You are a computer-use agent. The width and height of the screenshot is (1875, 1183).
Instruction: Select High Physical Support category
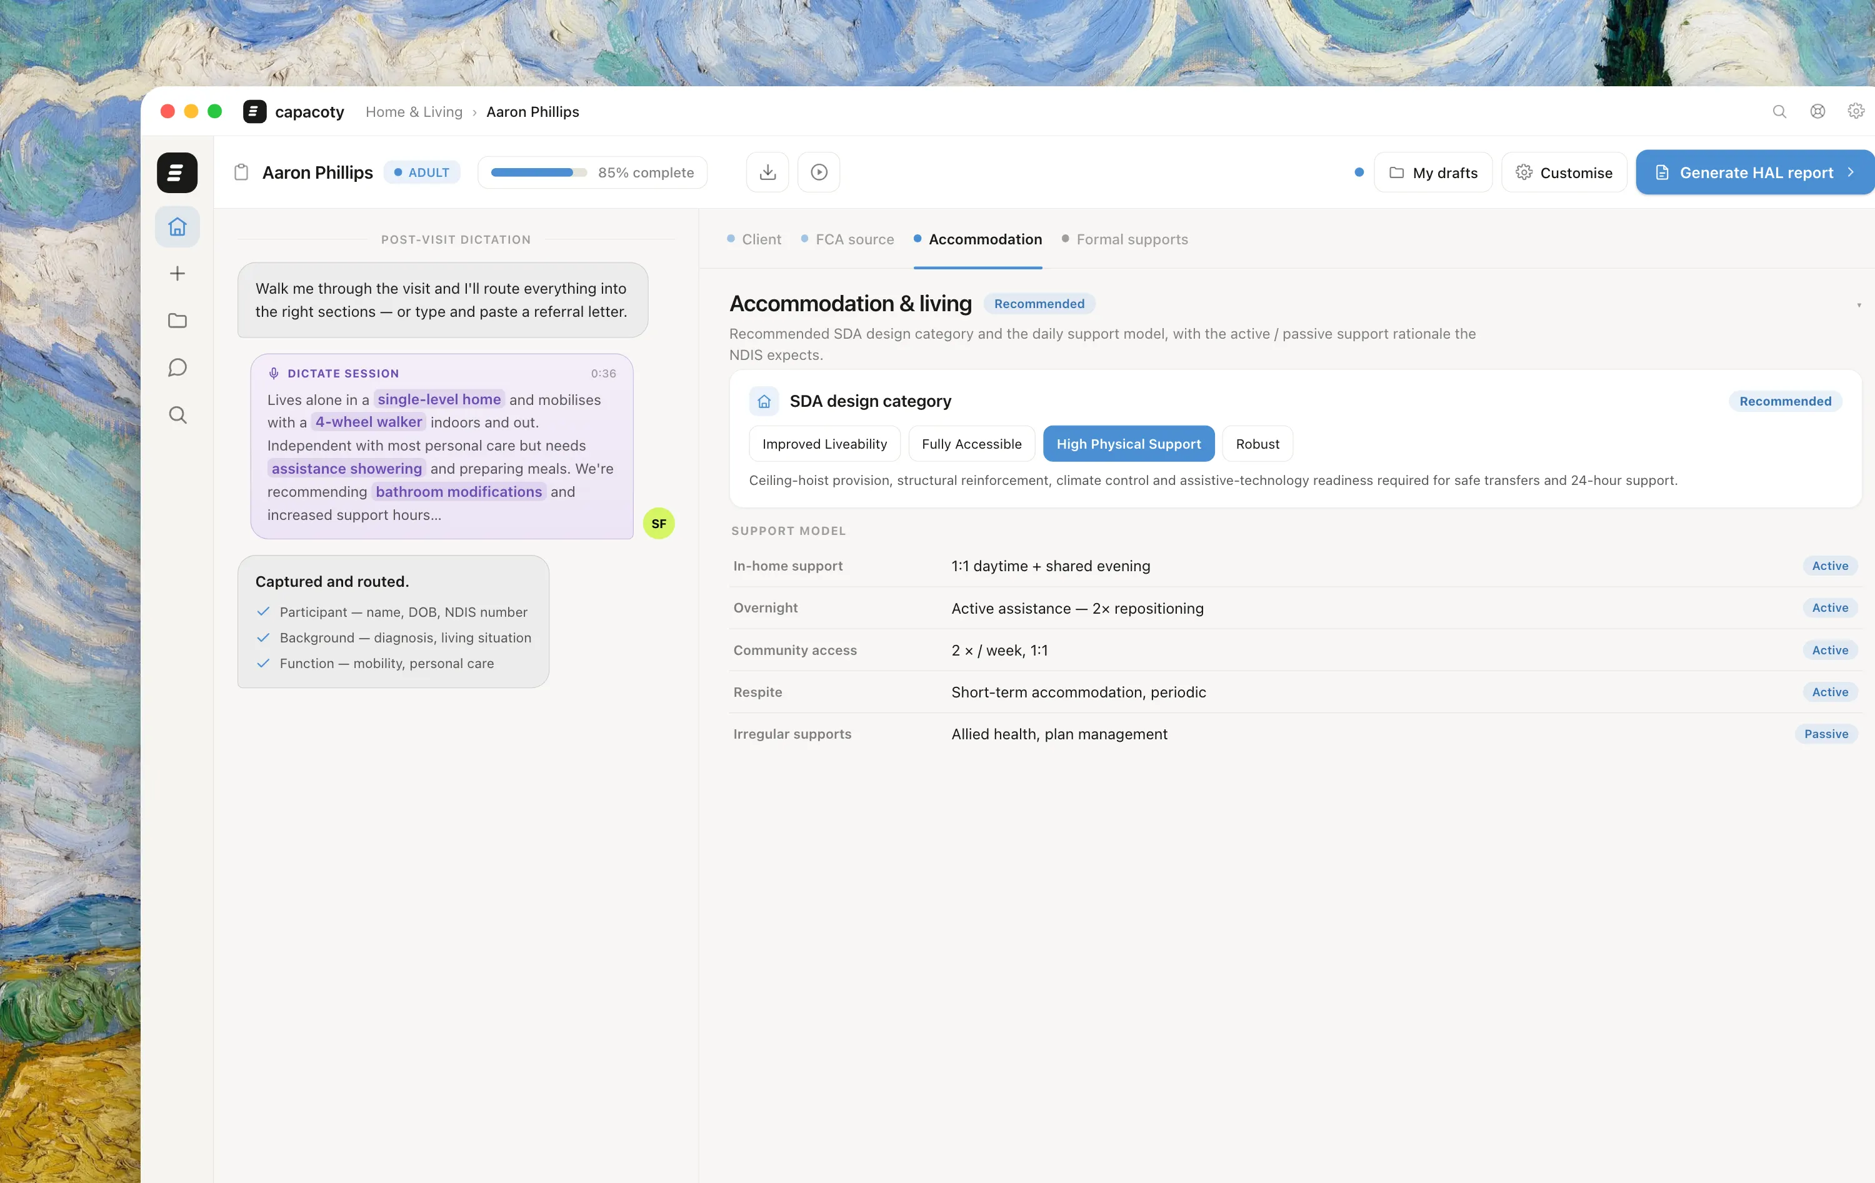1129,444
